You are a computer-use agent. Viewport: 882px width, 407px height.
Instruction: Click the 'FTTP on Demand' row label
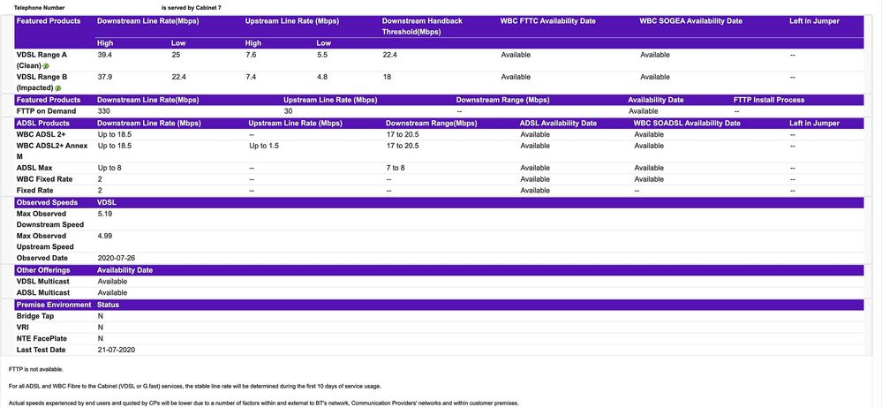point(46,111)
